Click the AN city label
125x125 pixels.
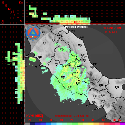click(82, 37)
